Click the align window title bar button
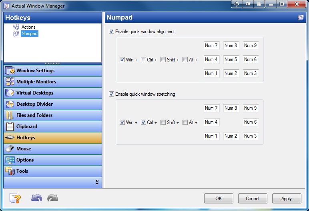The width and height of the screenshot is (309, 211). (237, 4)
